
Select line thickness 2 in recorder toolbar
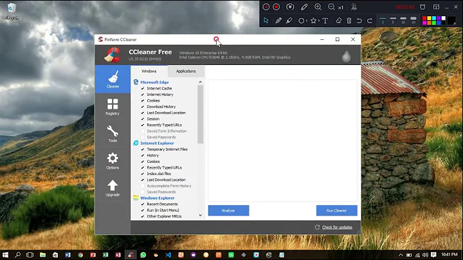click(383, 21)
